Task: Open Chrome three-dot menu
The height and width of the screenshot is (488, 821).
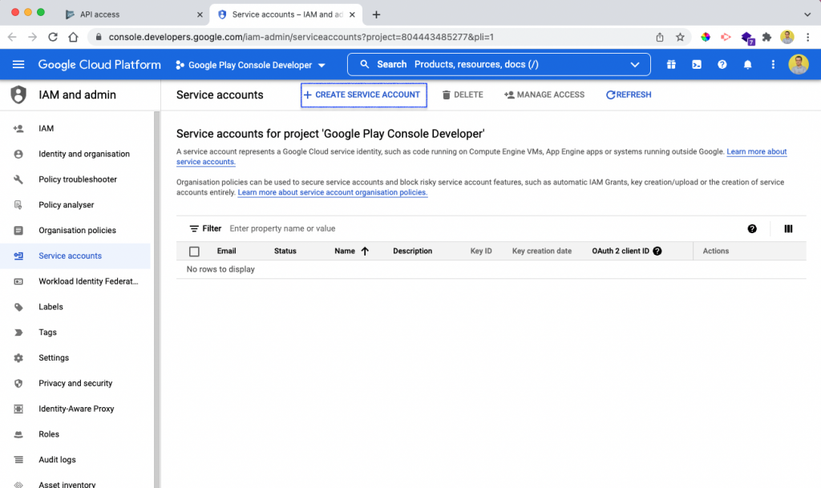Action: point(808,37)
